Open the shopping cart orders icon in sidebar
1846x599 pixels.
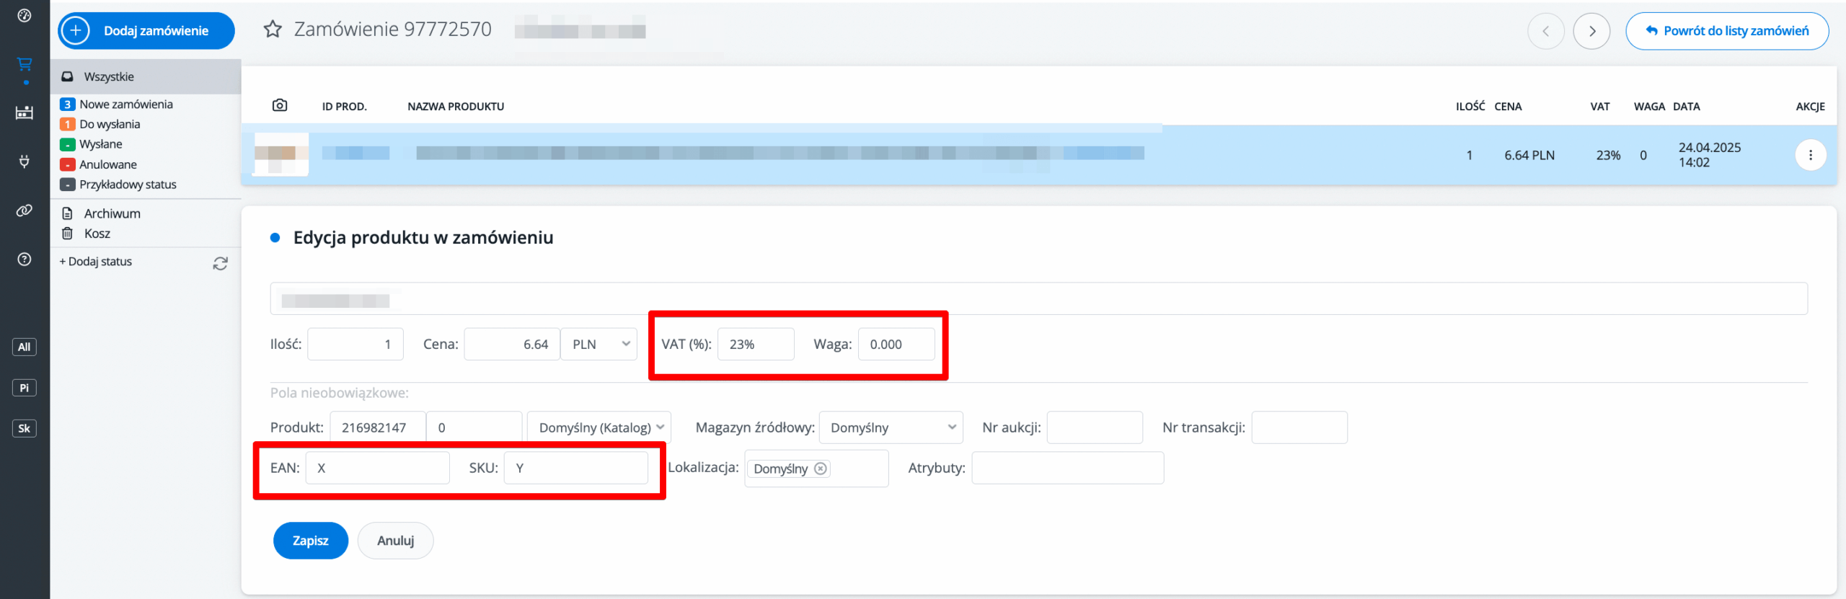25,65
